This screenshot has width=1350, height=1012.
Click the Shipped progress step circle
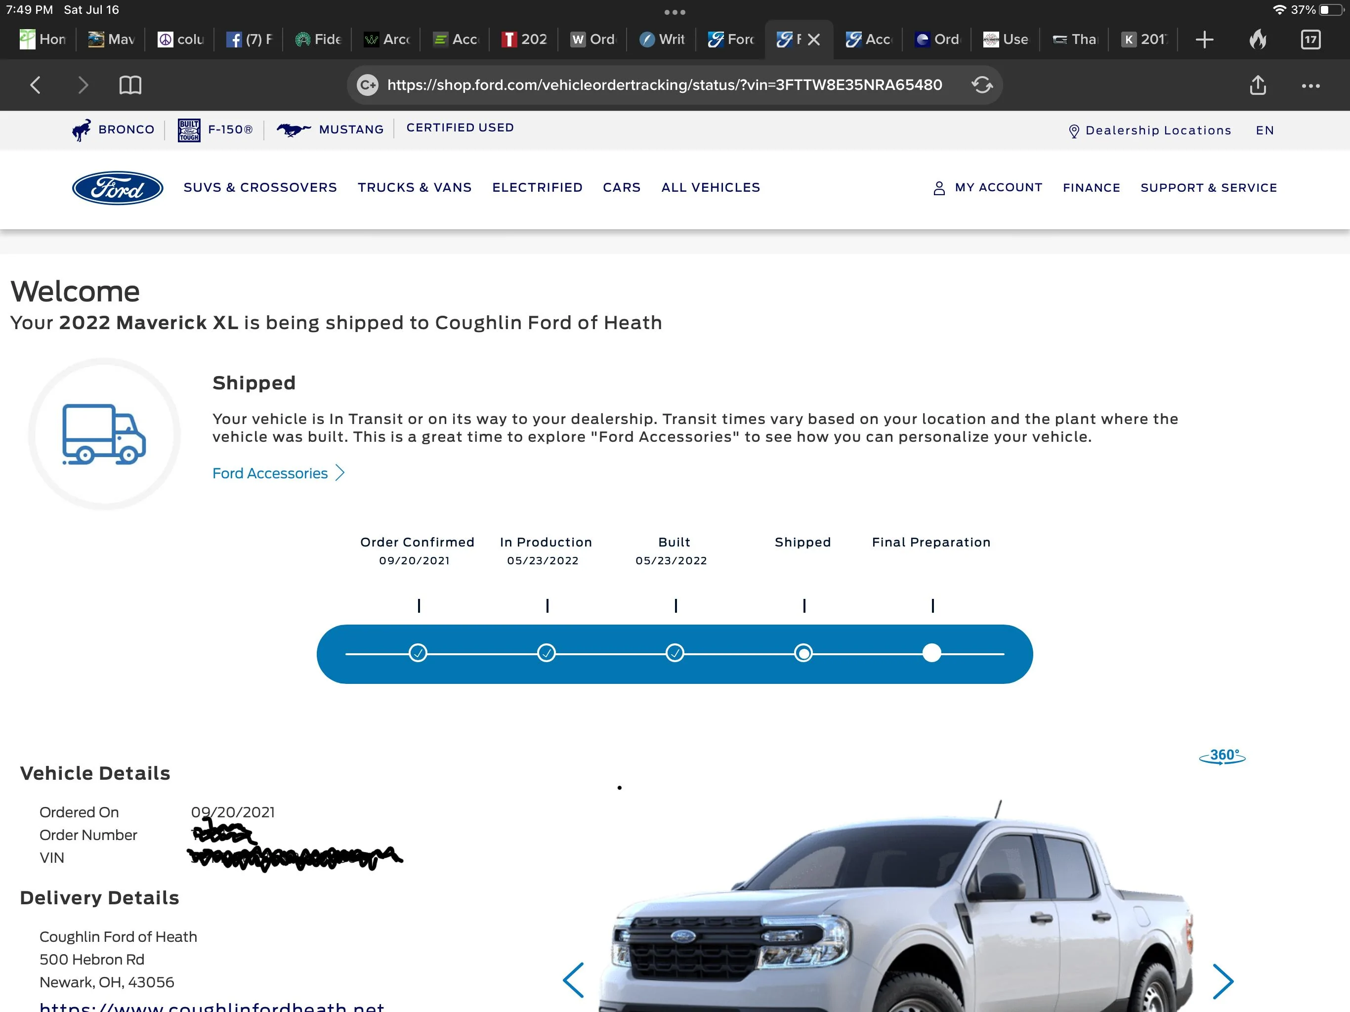click(804, 653)
